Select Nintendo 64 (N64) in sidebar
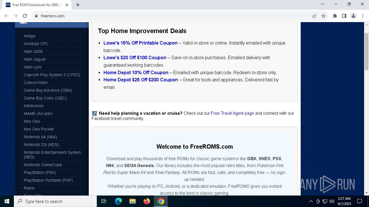 coord(40,137)
